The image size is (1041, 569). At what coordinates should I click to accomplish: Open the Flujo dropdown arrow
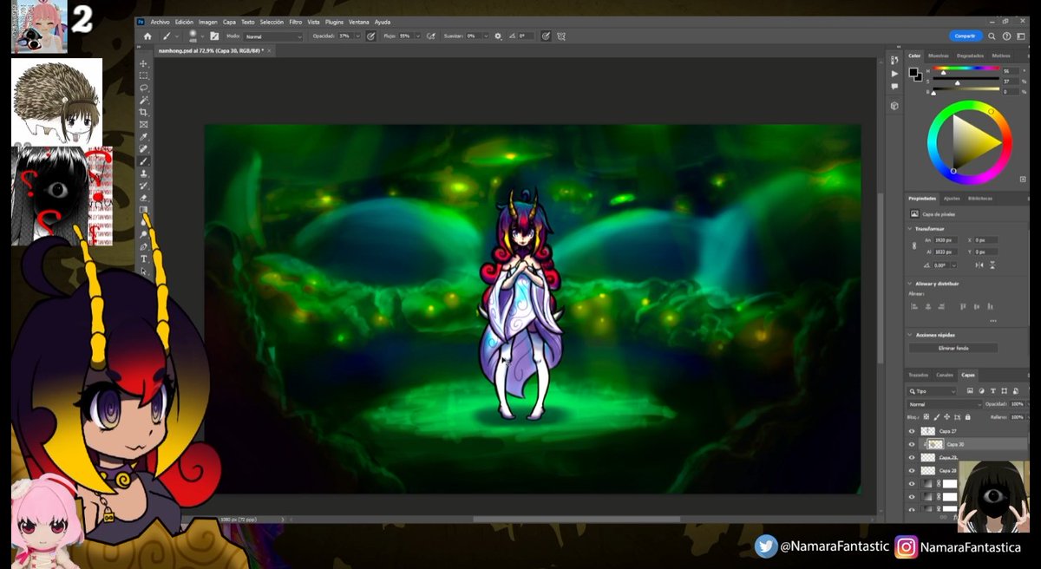pos(417,36)
